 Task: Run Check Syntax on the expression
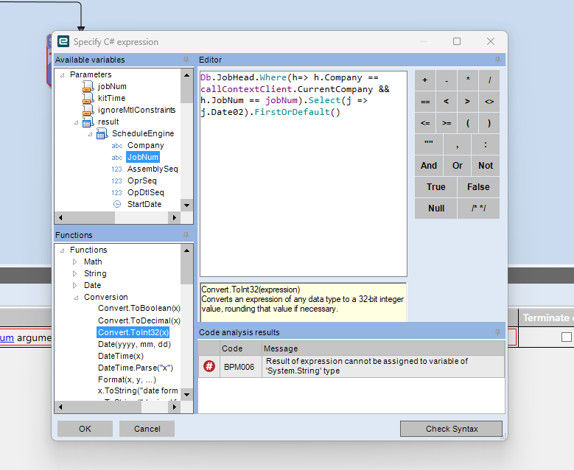pos(452,429)
